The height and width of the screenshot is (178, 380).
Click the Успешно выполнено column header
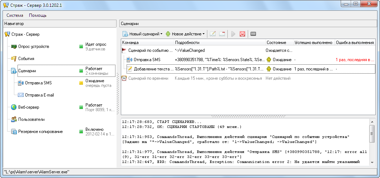click(x=314, y=43)
